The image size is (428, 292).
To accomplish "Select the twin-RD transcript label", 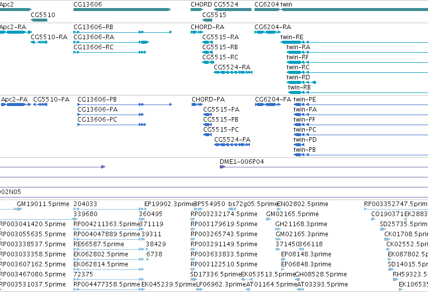I will [298, 77].
